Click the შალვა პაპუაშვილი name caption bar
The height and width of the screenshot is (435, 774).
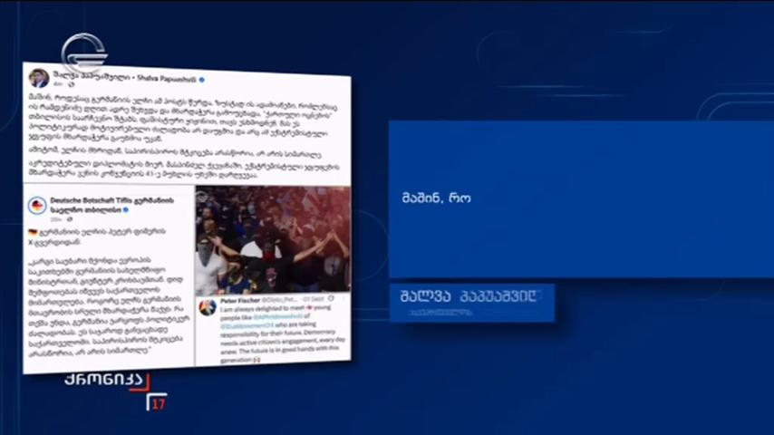point(472,303)
